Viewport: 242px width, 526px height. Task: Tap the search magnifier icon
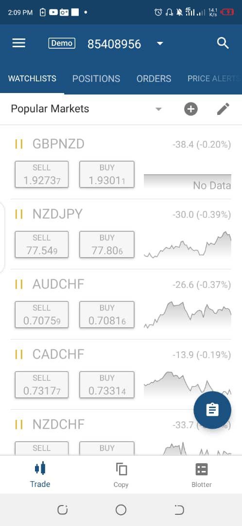click(223, 43)
